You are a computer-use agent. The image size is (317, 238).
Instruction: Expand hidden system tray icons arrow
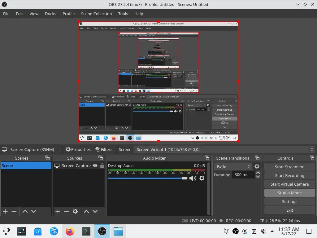tap(272, 231)
